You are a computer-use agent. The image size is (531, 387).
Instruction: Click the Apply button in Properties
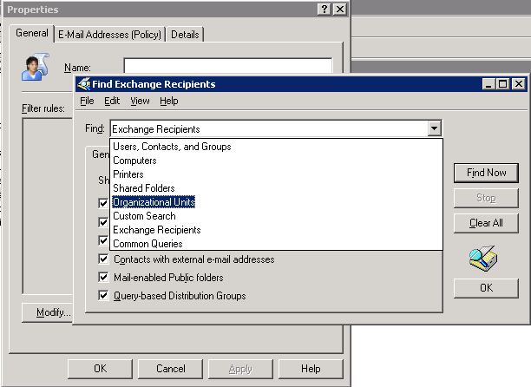tap(240, 369)
